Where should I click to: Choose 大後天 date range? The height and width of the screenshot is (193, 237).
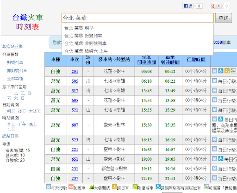35,111
